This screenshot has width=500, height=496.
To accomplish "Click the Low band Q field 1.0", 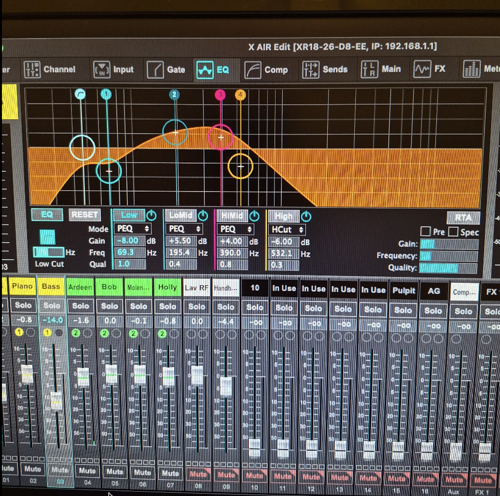I will (x=130, y=264).
